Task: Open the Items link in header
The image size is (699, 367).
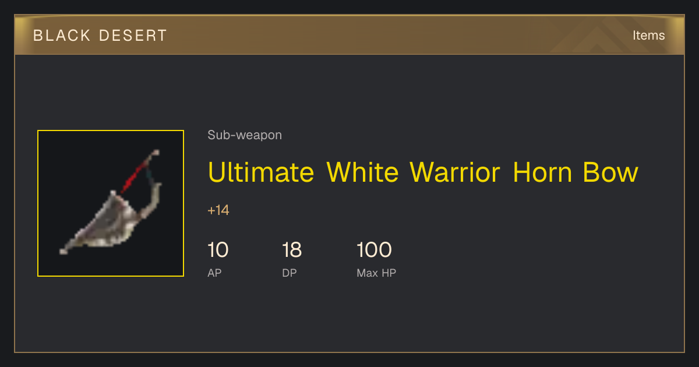Action: pos(648,36)
